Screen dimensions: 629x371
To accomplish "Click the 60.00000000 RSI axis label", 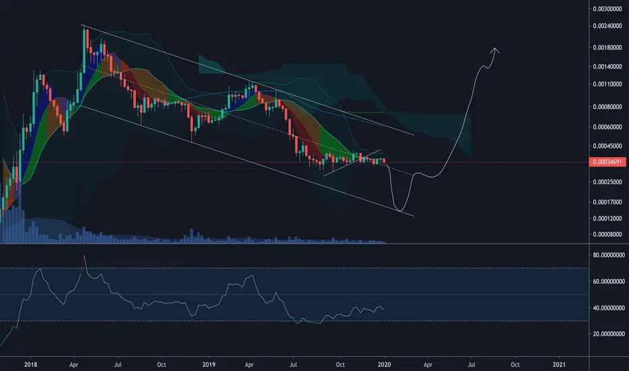I will [x=609, y=281].
